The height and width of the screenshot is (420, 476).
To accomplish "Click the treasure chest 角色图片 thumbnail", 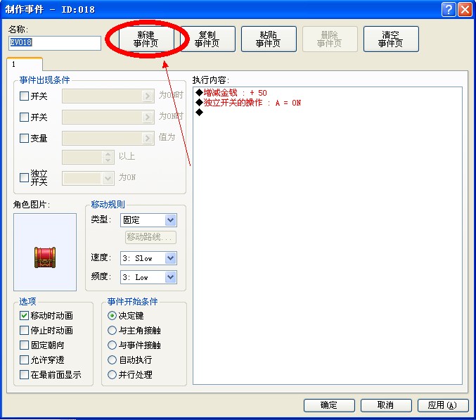I will (45, 252).
